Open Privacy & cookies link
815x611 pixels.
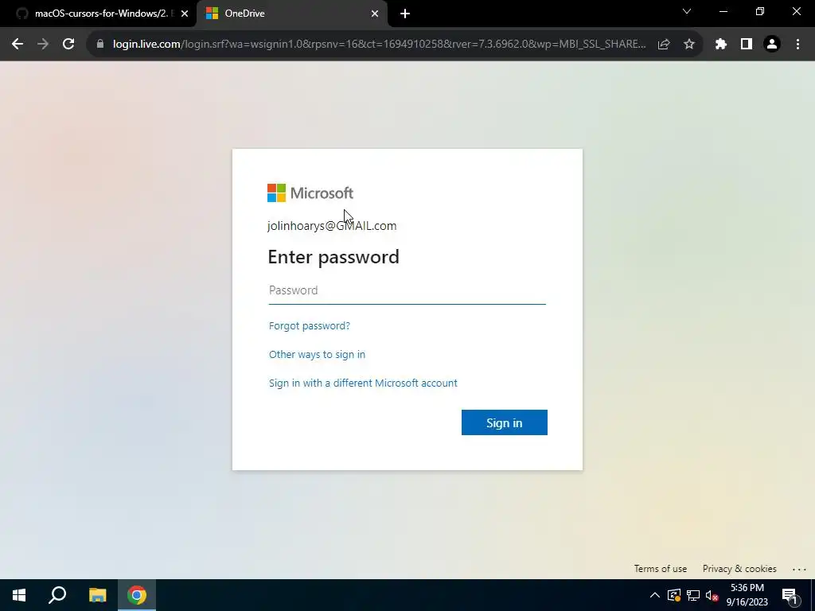point(739,568)
